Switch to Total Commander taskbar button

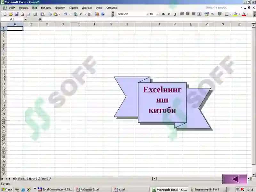(x=55, y=189)
